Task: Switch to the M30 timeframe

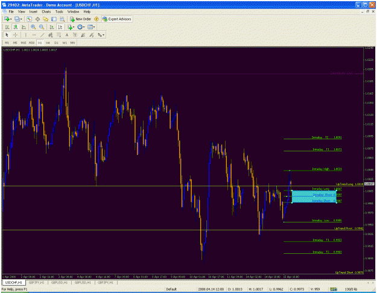Action: (31, 43)
